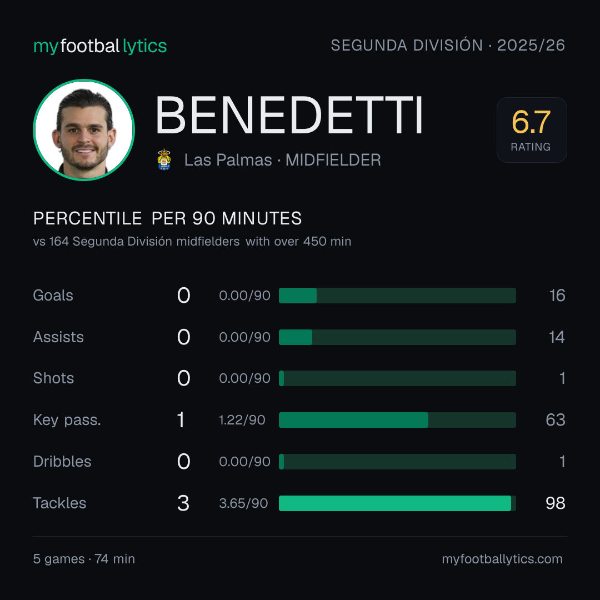Click the 63 key pass percentile value
This screenshot has height=600, width=600.
pyautogui.click(x=555, y=420)
